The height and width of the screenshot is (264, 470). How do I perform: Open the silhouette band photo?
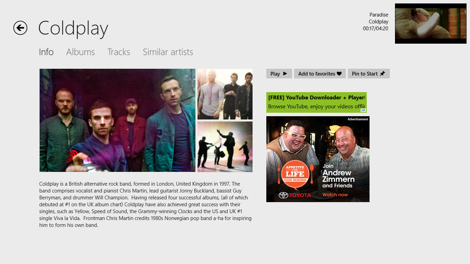[x=225, y=147]
